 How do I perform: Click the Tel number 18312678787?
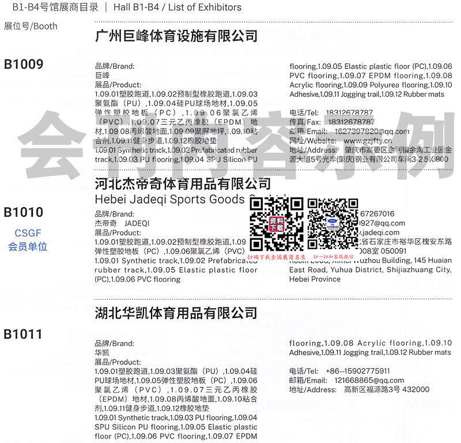click(x=349, y=112)
